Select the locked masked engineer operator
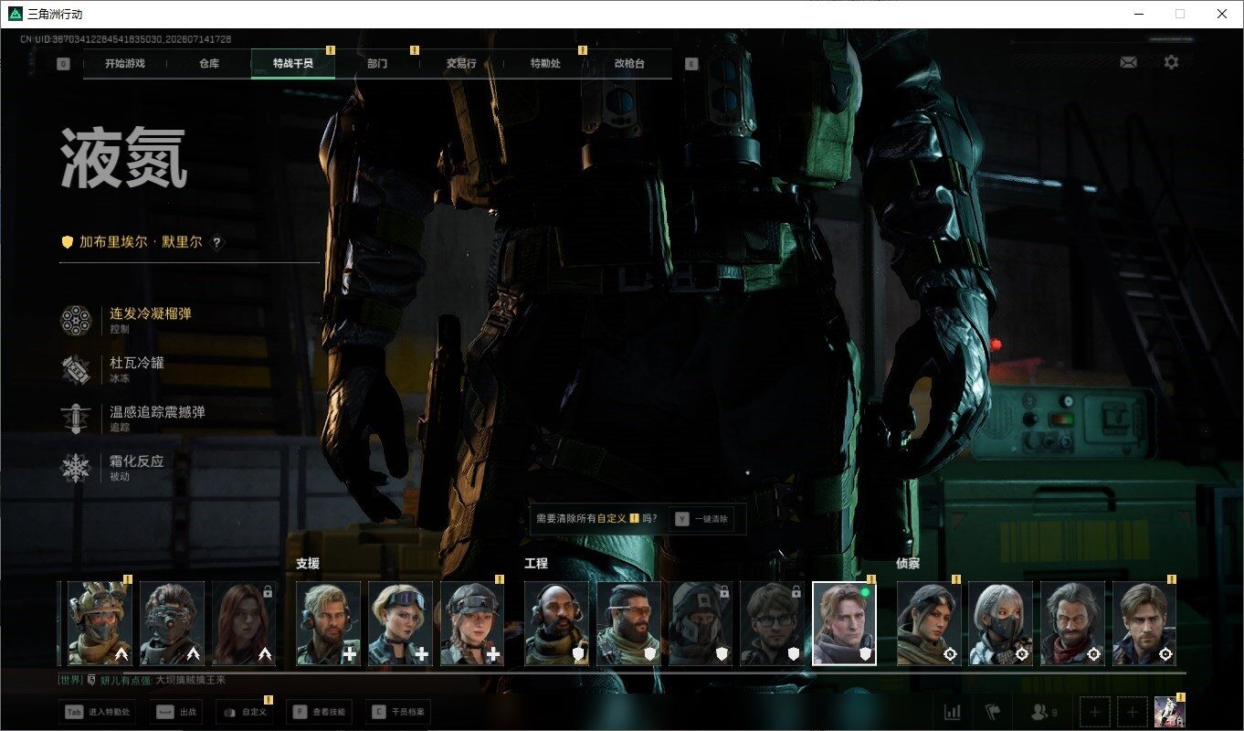This screenshot has width=1244, height=731. pos(701,623)
